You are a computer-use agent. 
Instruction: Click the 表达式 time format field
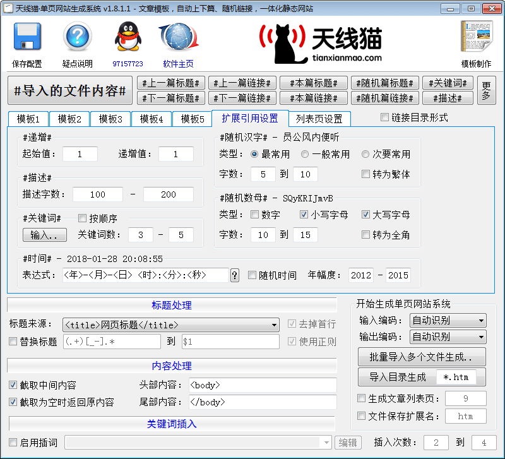(146, 275)
